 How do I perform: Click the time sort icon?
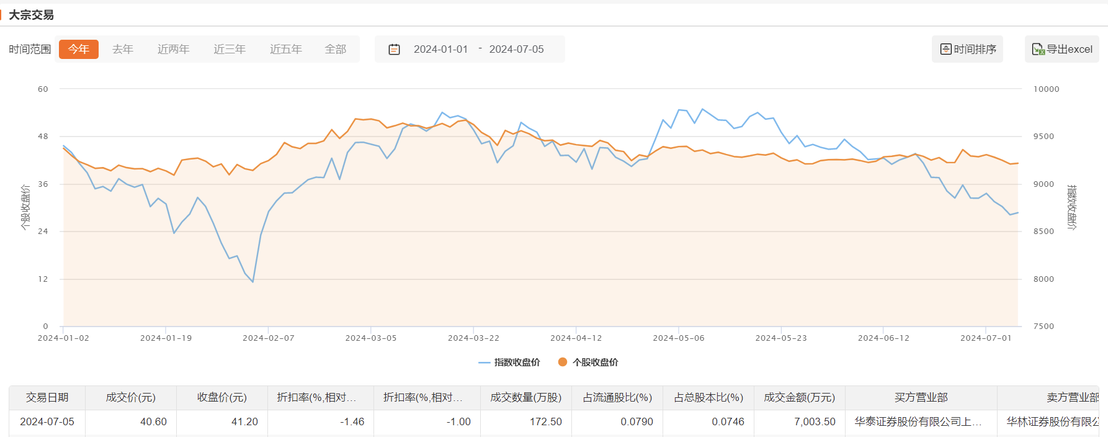pos(945,49)
